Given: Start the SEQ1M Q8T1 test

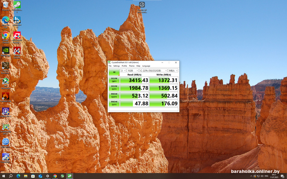Looking at the screenshot, I should [114, 80].
